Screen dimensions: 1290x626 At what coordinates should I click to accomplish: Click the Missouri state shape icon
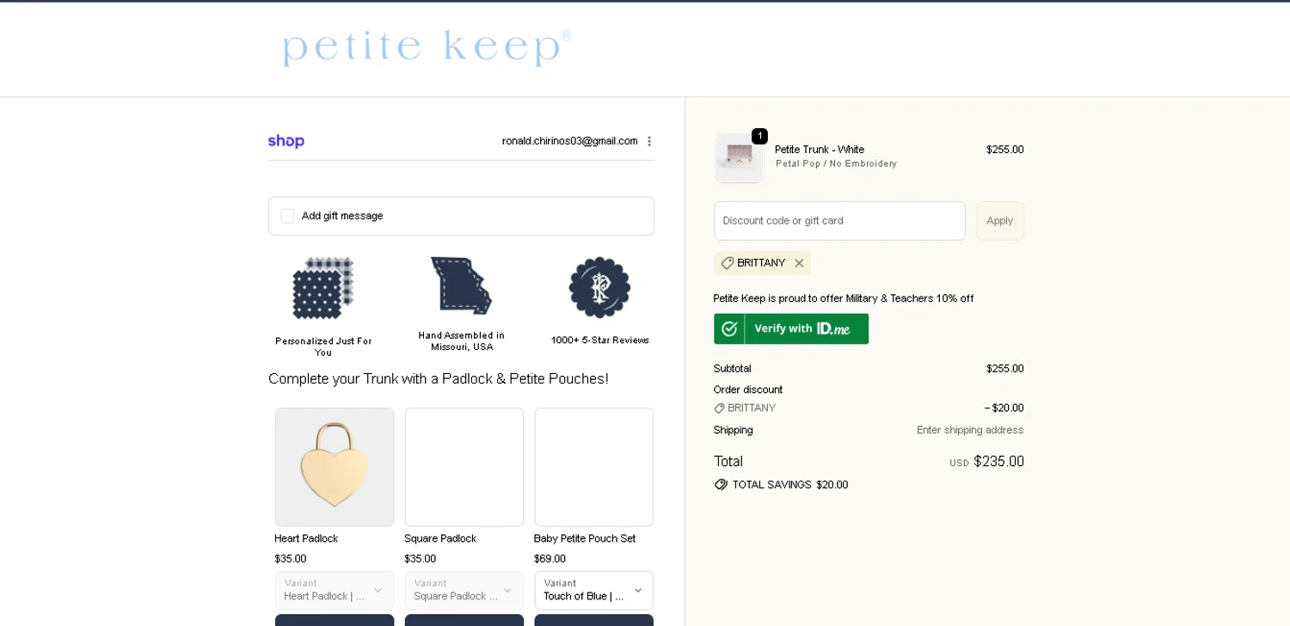[461, 285]
